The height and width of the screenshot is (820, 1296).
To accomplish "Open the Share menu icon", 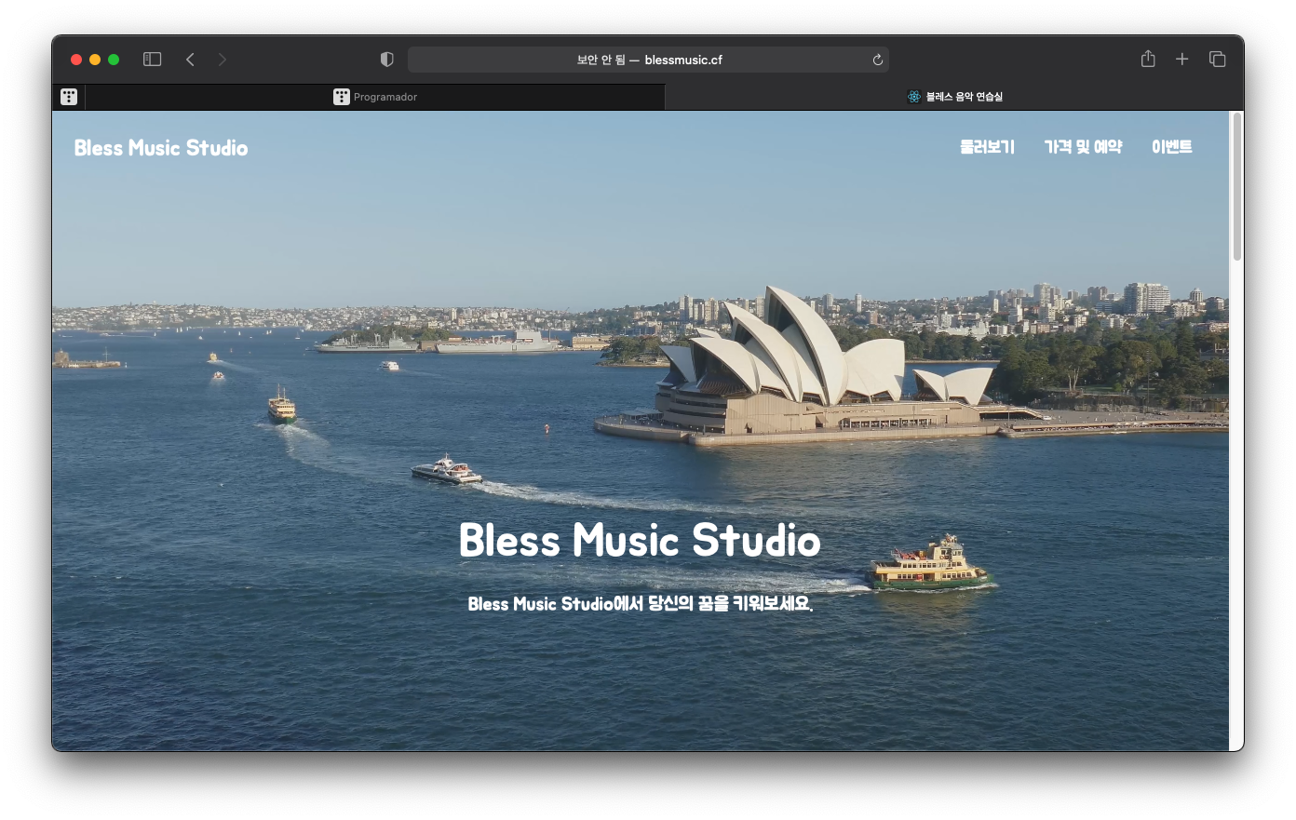I will [1148, 59].
